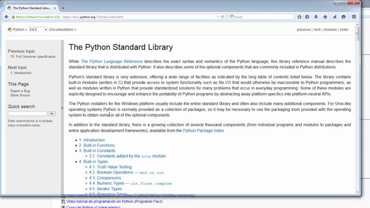Open the Firefox hamburger menu

(354, 17)
